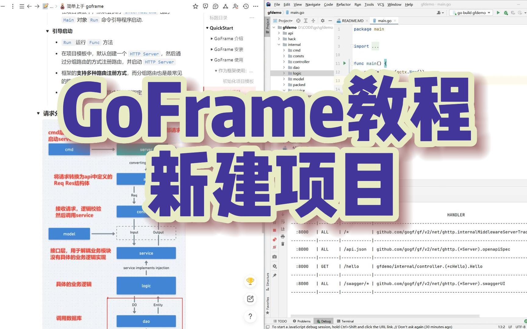Run the go build gfdemo configuration
This screenshot has height=329, width=527.
click(x=498, y=12)
